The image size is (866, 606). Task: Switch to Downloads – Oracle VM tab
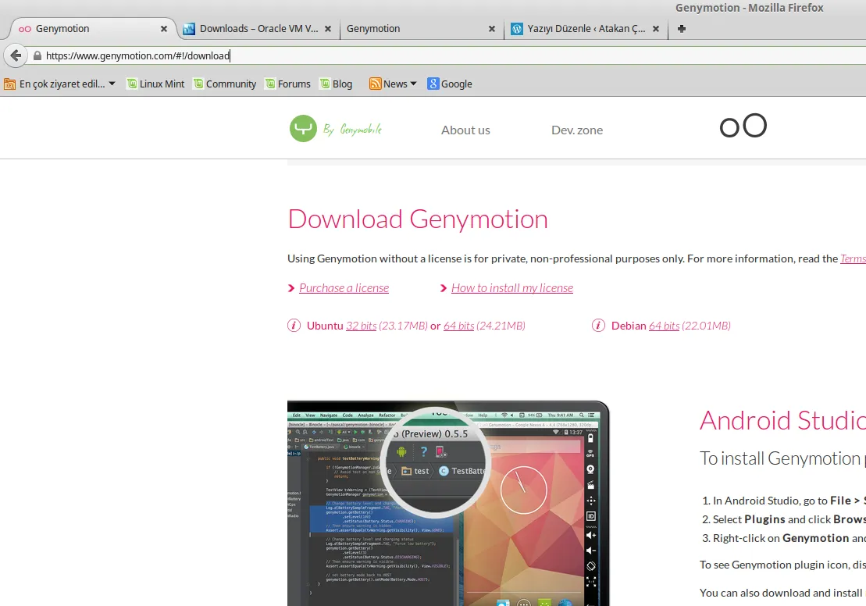(258, 29)
